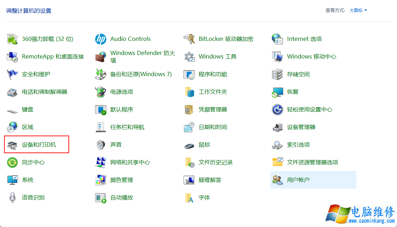Open the 索引选项 magnifier icon

pos(277,145)
